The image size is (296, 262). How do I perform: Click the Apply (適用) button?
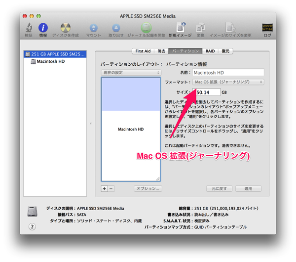(248, 189)
